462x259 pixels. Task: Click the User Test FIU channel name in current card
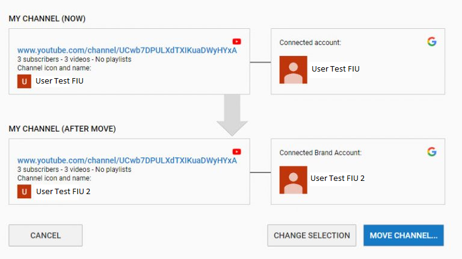pyautogui.click(x=60, y=81)
